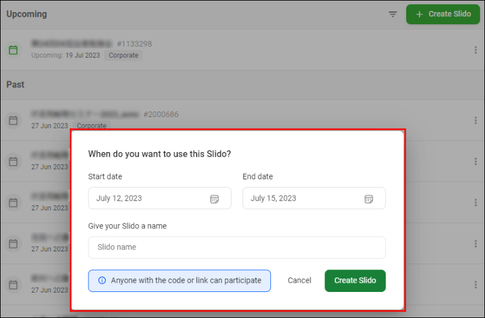Open three-dot menu for event #1133298

[x=475, y=50]
